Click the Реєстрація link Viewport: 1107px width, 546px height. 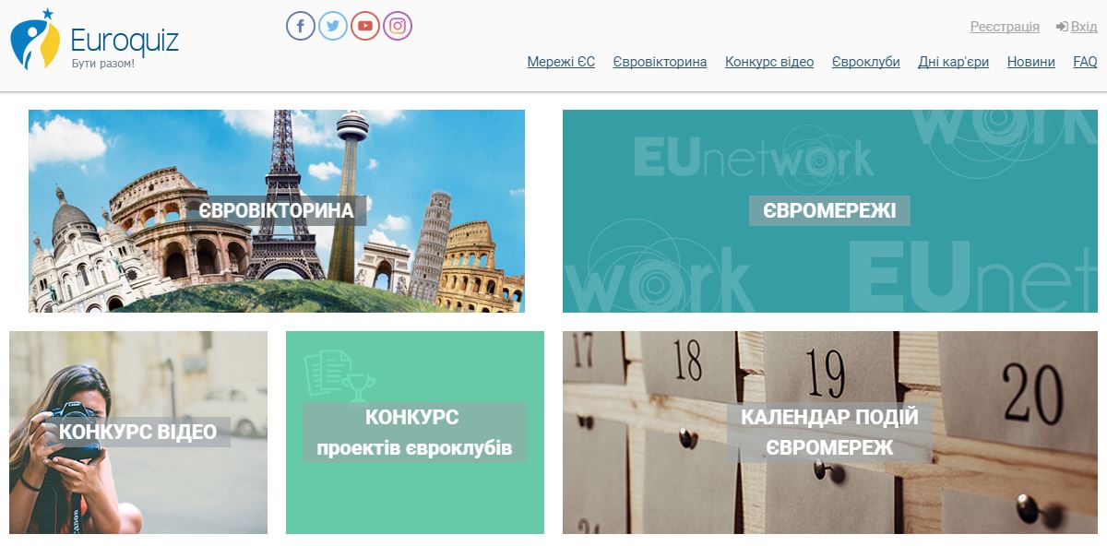[1005, 27]
